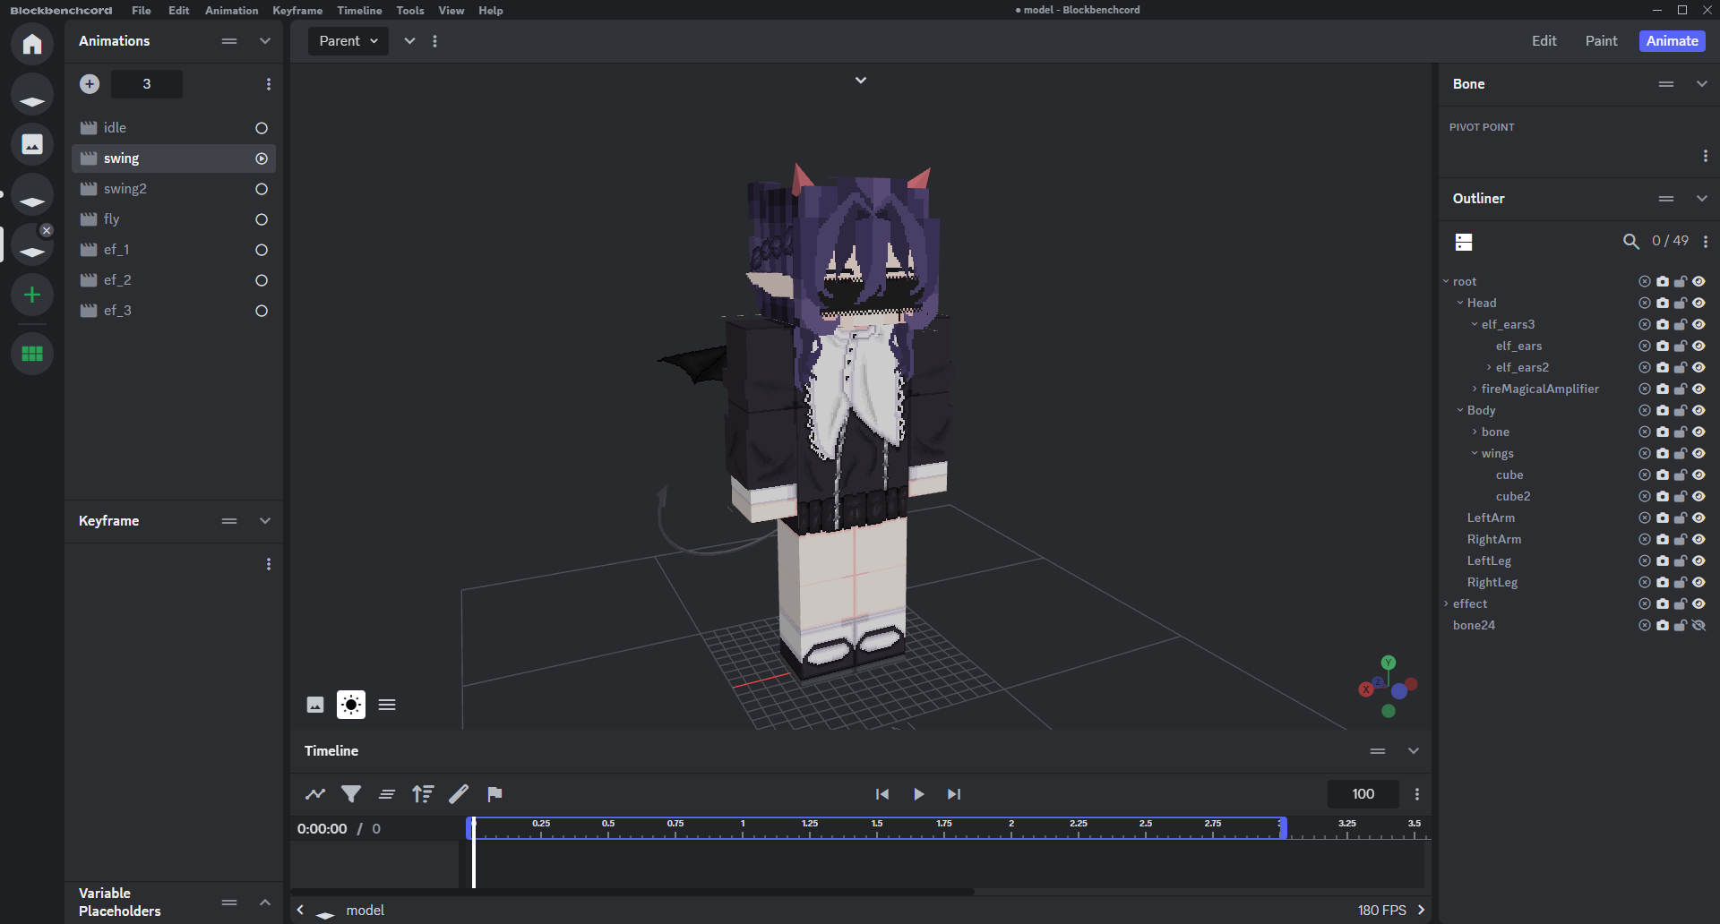
Task: Jump to the start of the timeline
Action: pos(882,794)
